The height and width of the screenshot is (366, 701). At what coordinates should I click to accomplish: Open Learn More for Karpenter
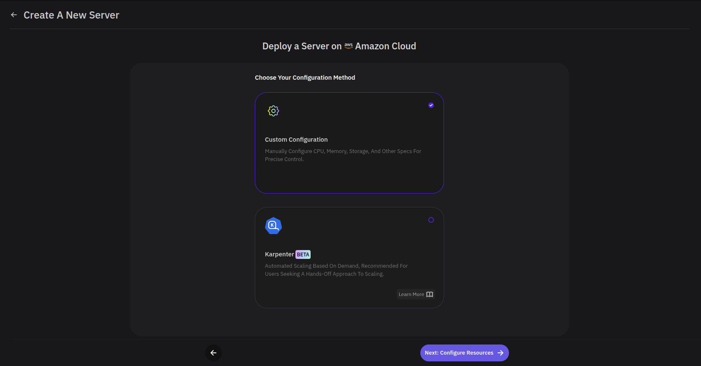[x=416, y=294]
